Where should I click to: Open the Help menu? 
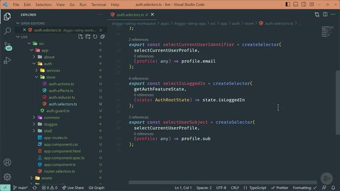[x=115, y=5]
